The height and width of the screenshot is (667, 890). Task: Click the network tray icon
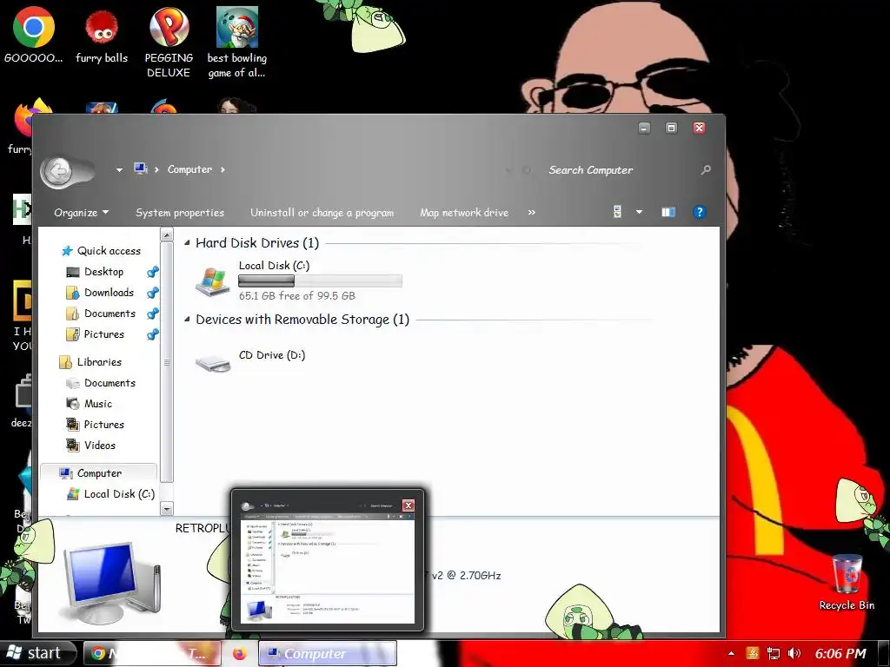coord(773,654)
